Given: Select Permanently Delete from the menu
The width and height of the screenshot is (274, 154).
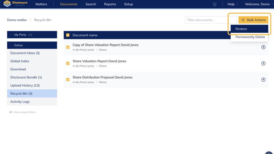Looking at the screenshot, I should pyautogui.click(x=250, y=37).
